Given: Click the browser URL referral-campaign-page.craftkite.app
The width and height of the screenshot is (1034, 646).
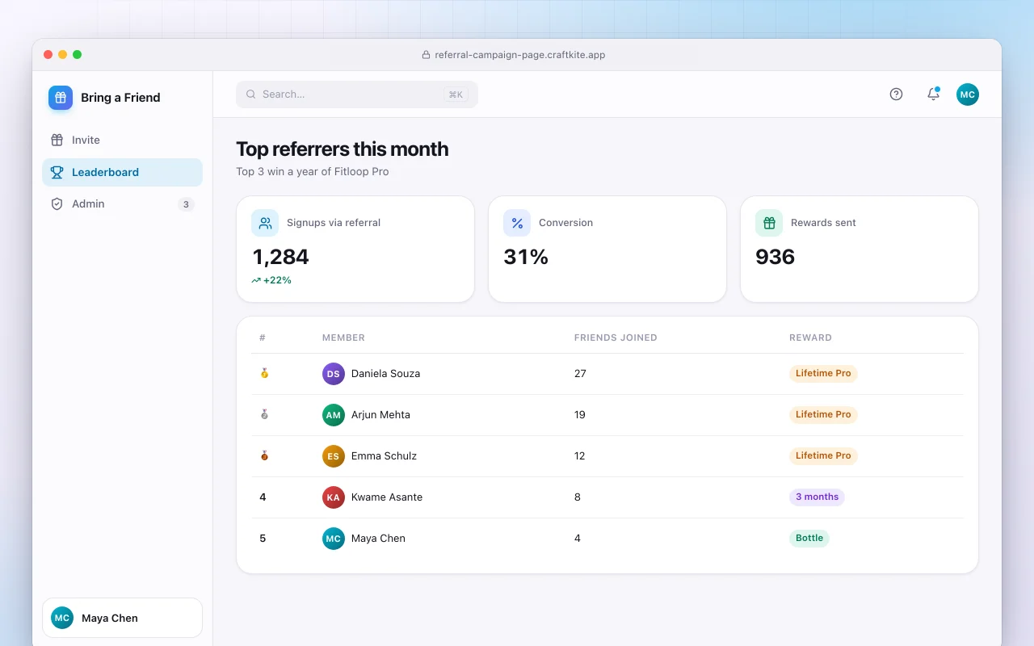Looking at the screenshot, I should (x=520, y=55).
